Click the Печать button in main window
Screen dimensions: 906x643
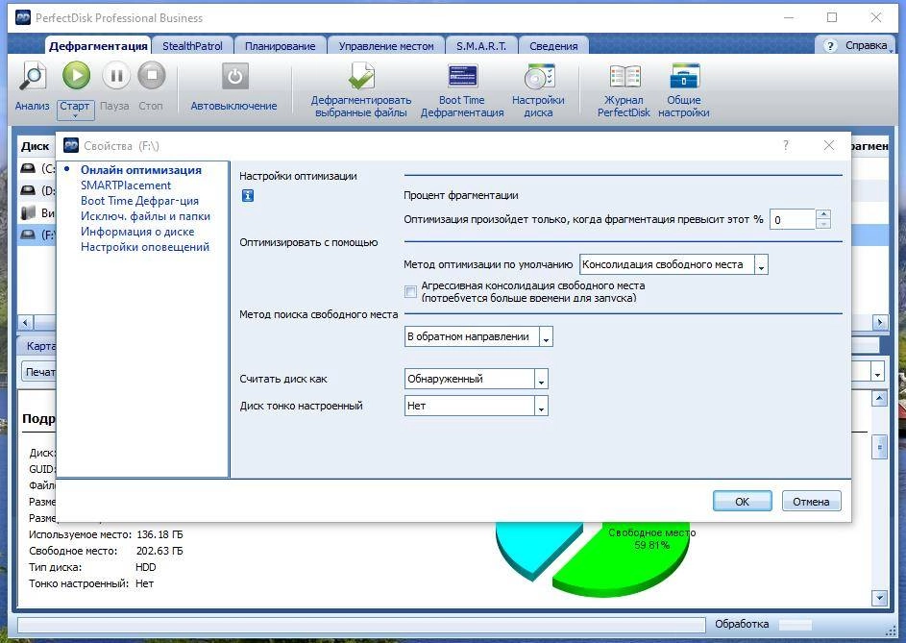pyautogui.click(x=39, y=372)
